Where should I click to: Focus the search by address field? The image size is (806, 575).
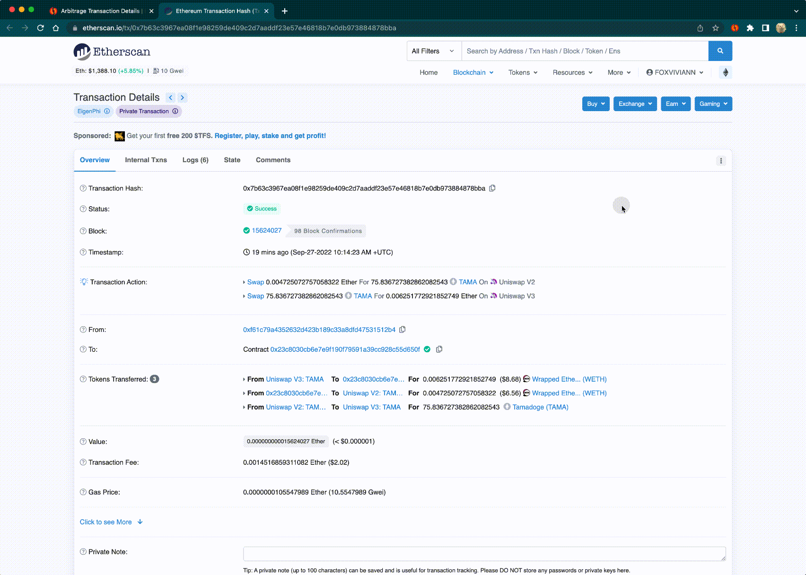[x=585, y=51]
